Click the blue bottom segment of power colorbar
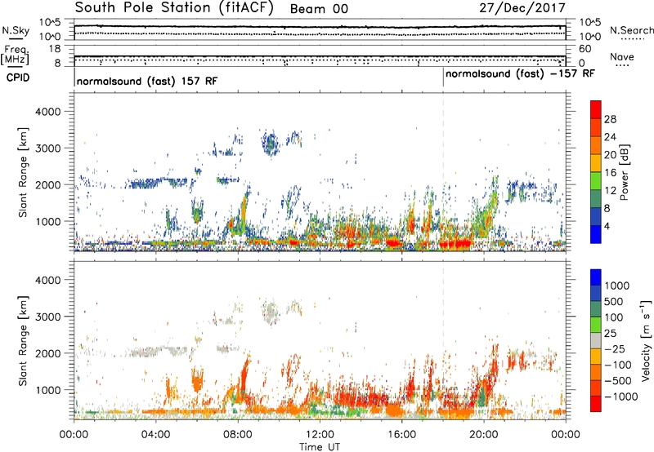 pyautogui.click(x=596, y=235)
